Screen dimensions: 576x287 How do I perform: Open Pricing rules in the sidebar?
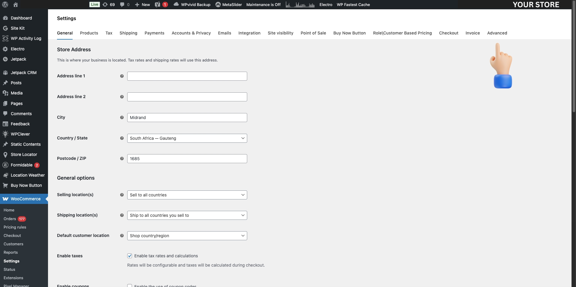[15, 227]
